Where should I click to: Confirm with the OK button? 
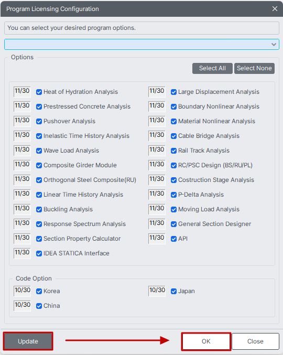[x=206, y=341]
